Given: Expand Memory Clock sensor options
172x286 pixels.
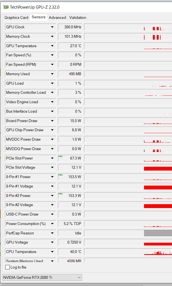Looking at the screenshot, I should (x=52, y=37).
